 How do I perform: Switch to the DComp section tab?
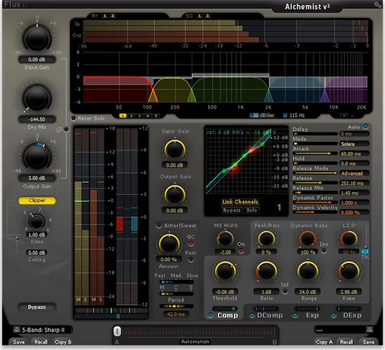[269, 315]
